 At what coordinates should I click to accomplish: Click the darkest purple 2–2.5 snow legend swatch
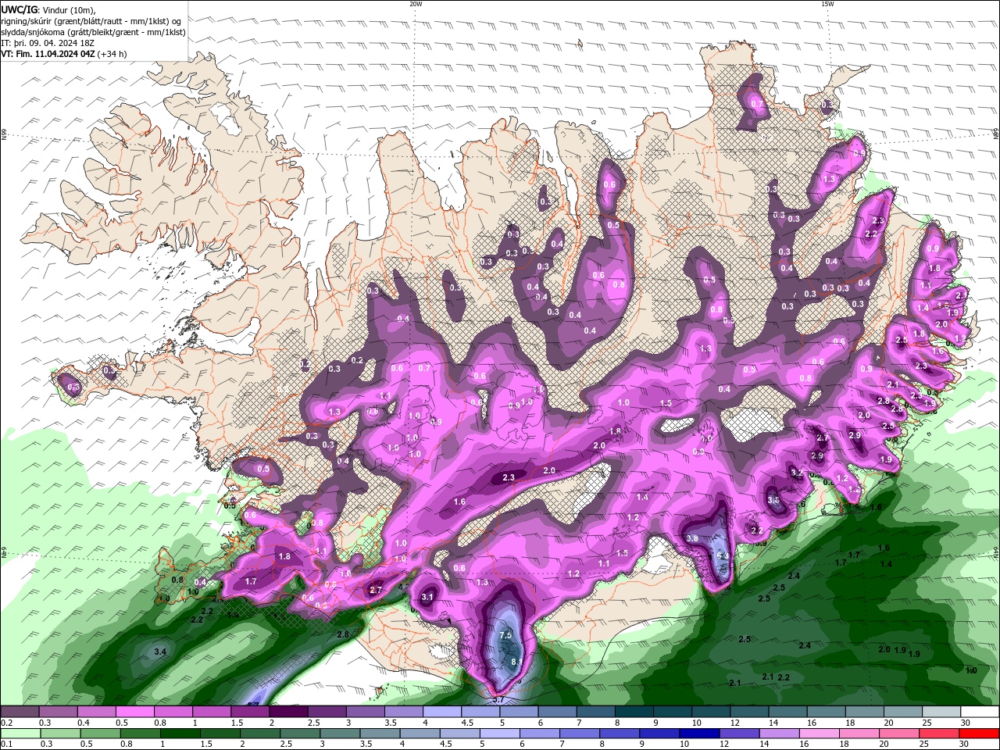[289, 712]
